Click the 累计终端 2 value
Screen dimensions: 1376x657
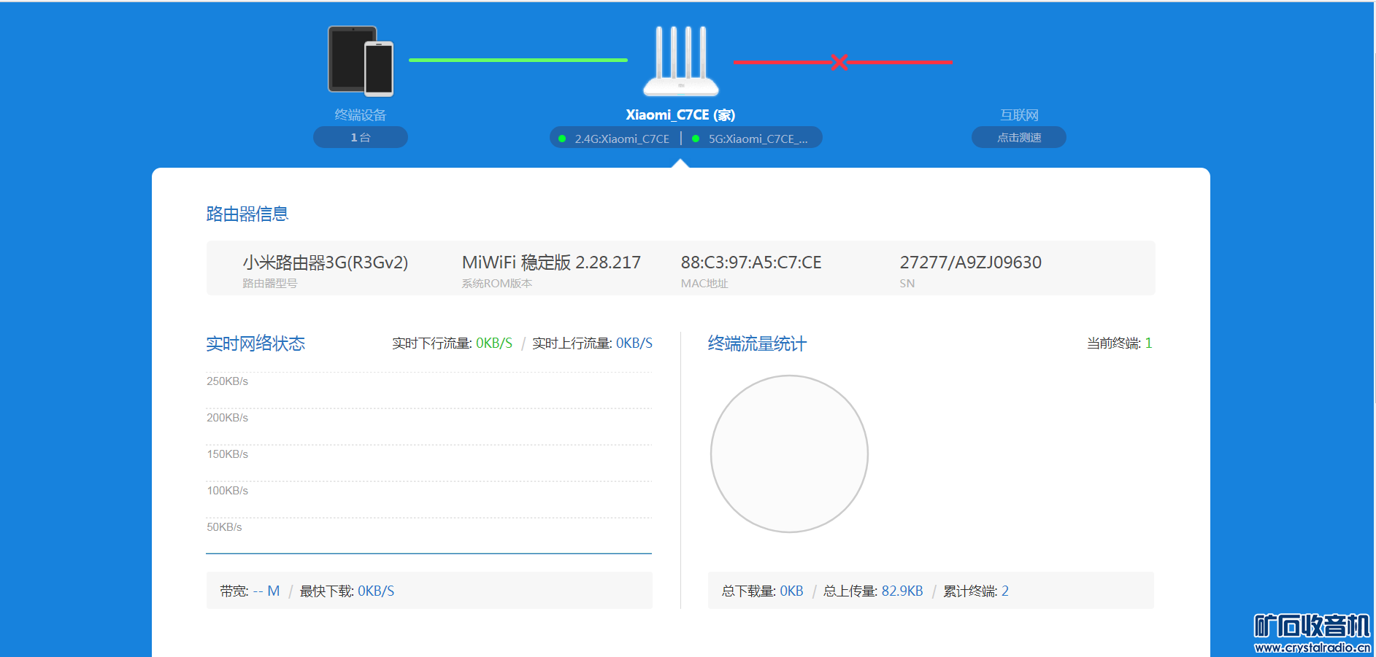point(1005,591)
